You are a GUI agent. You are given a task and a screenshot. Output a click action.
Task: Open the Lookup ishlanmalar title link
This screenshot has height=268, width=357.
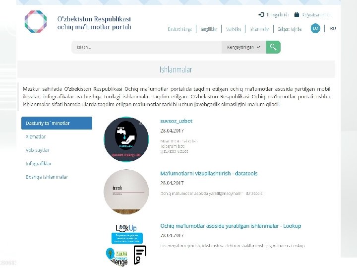[231, 226]
